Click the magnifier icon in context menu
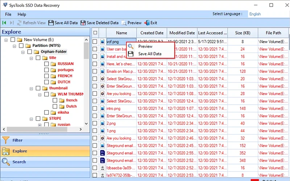This screenshot has width=290, height=181. pos(131,46)
